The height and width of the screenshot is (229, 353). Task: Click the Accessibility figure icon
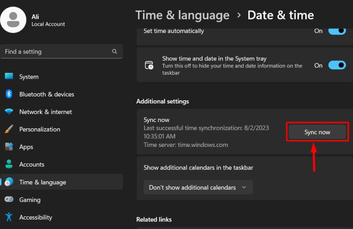9,217
